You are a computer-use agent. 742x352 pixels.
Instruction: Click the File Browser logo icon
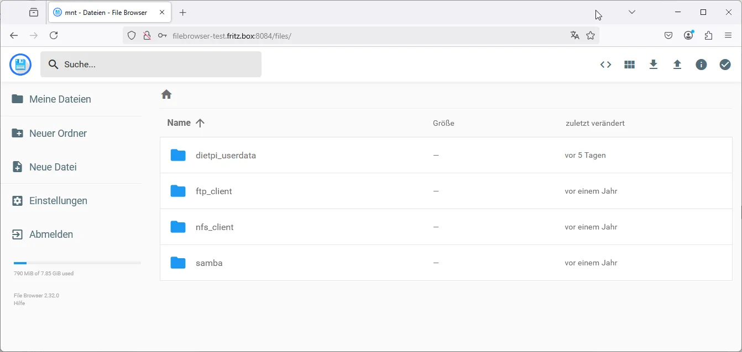(20, 65)
